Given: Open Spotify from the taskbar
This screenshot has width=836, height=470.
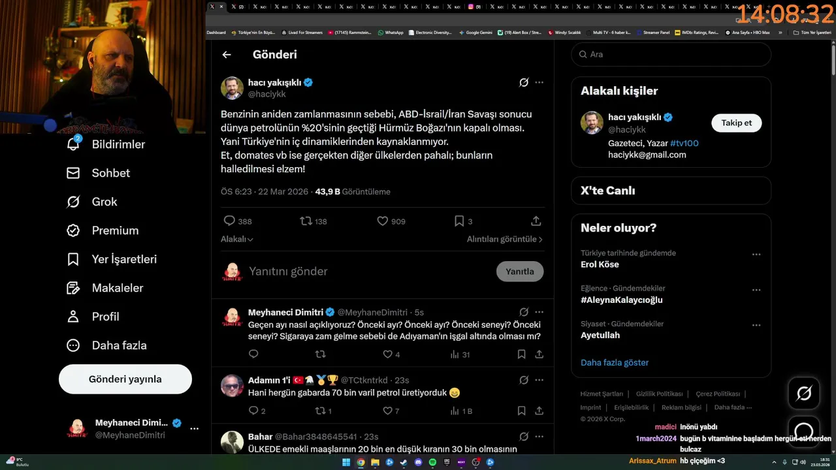Looking at the screenshot, I should 432,462.
